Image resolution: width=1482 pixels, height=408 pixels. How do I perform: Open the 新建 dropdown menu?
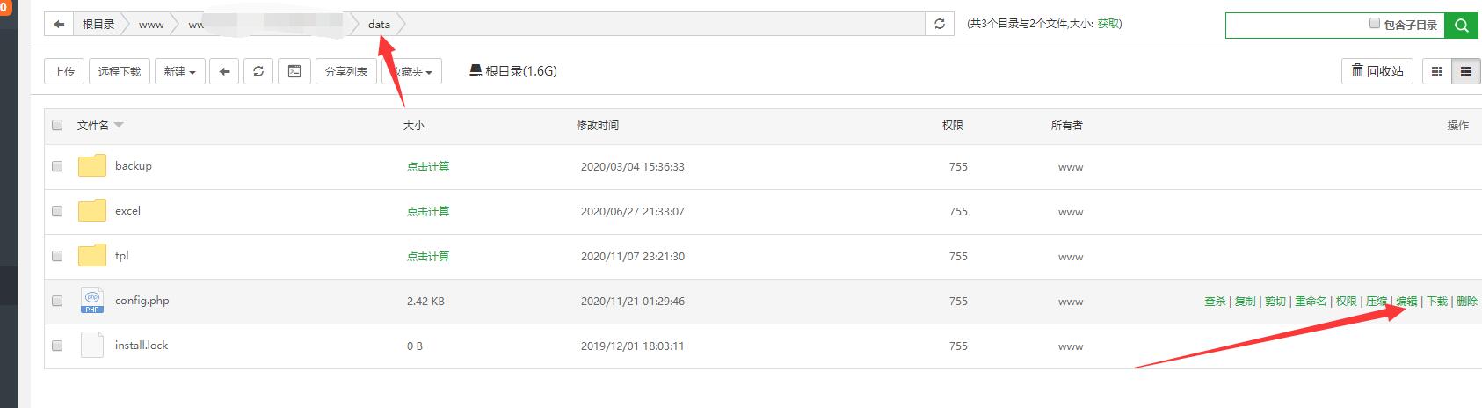pyautogui.click(x=180, y=71)
